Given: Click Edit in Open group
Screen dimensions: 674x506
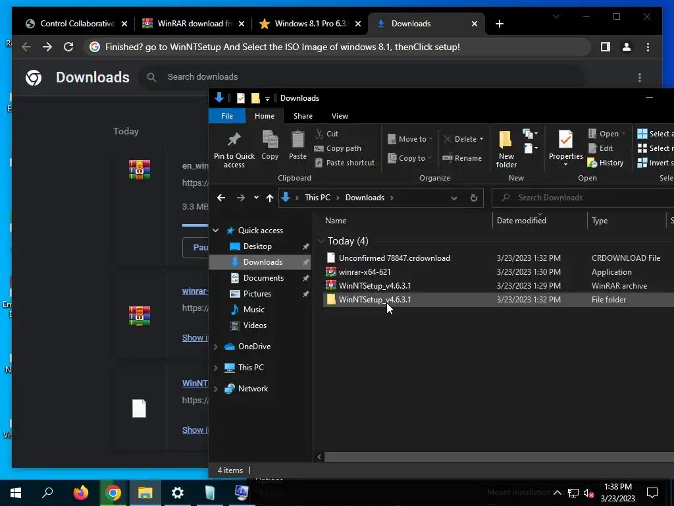Looking at the screenshot, I should coord(600,148).
